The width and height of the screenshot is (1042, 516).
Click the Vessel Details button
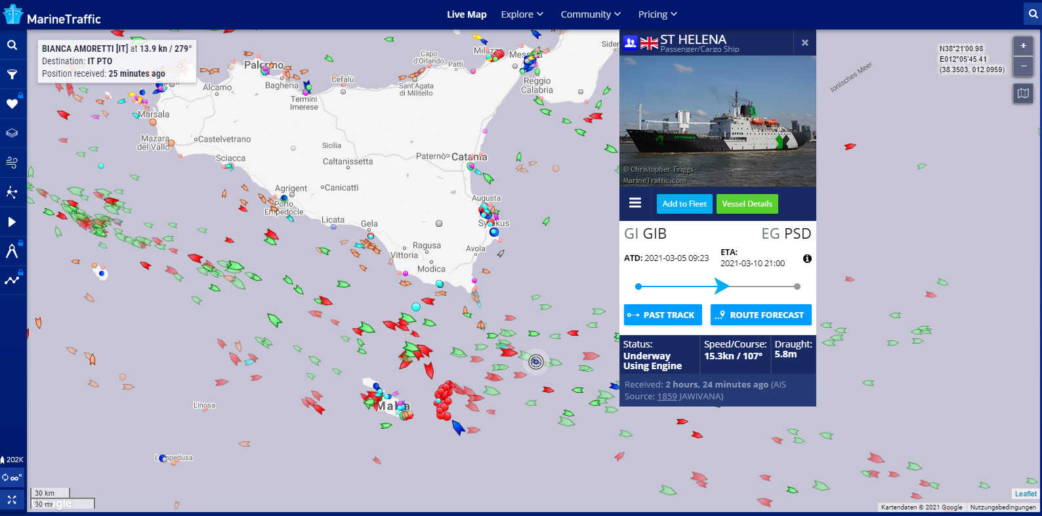[747, 204]
